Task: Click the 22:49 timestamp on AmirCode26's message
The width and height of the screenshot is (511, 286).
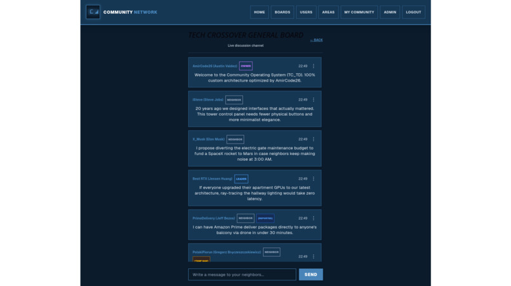Action: [303, 66]
